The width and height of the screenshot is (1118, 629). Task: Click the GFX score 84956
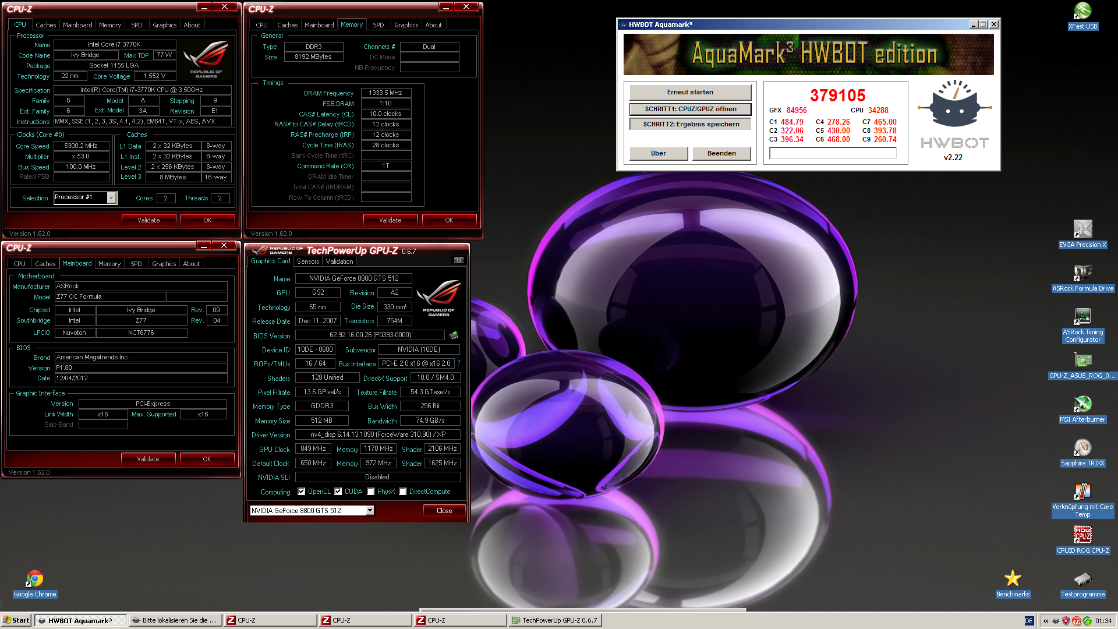[x=797, y=110]
